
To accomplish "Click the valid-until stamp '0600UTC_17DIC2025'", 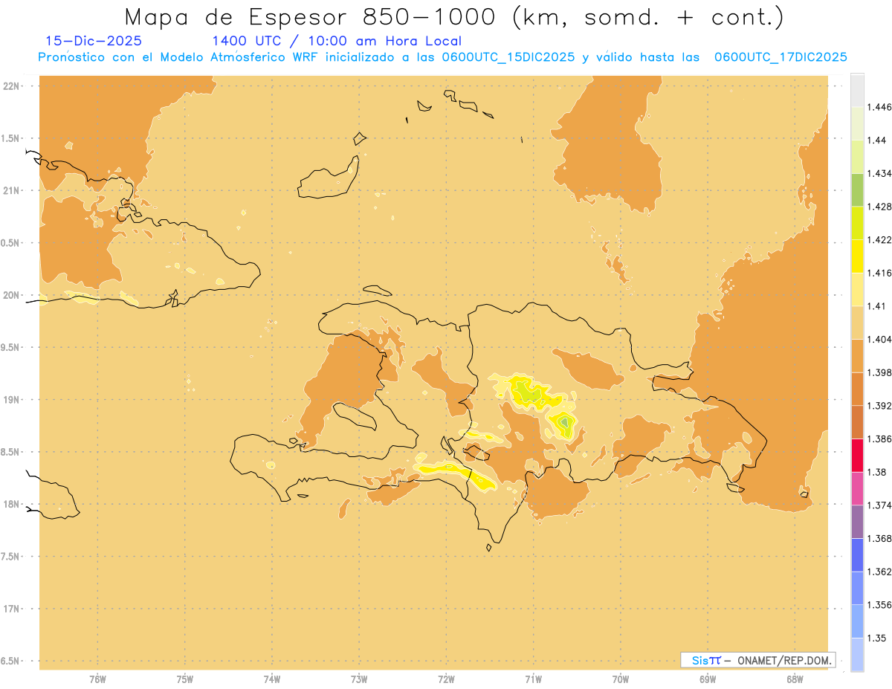I will tap(780, 57).
